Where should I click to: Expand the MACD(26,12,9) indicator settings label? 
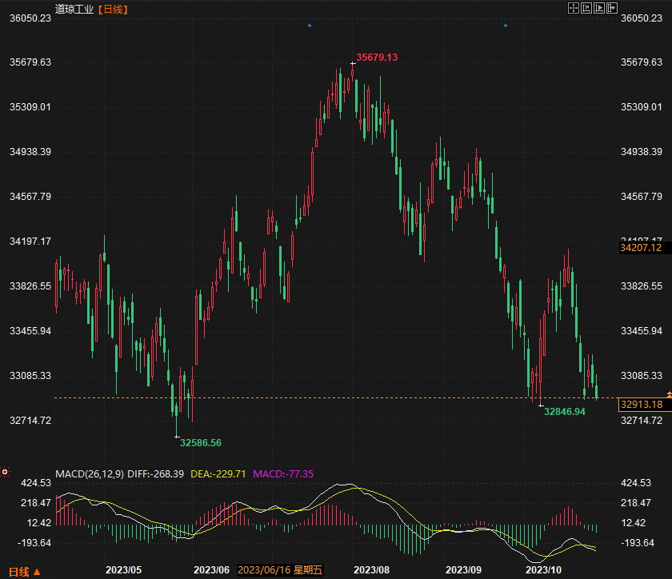(x=89, y=474)
